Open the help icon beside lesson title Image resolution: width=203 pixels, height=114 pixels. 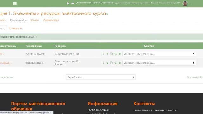point(107,14)
